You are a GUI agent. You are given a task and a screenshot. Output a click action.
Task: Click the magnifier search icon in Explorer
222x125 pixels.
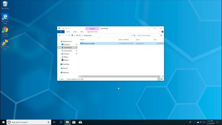(x=161, y=35)
